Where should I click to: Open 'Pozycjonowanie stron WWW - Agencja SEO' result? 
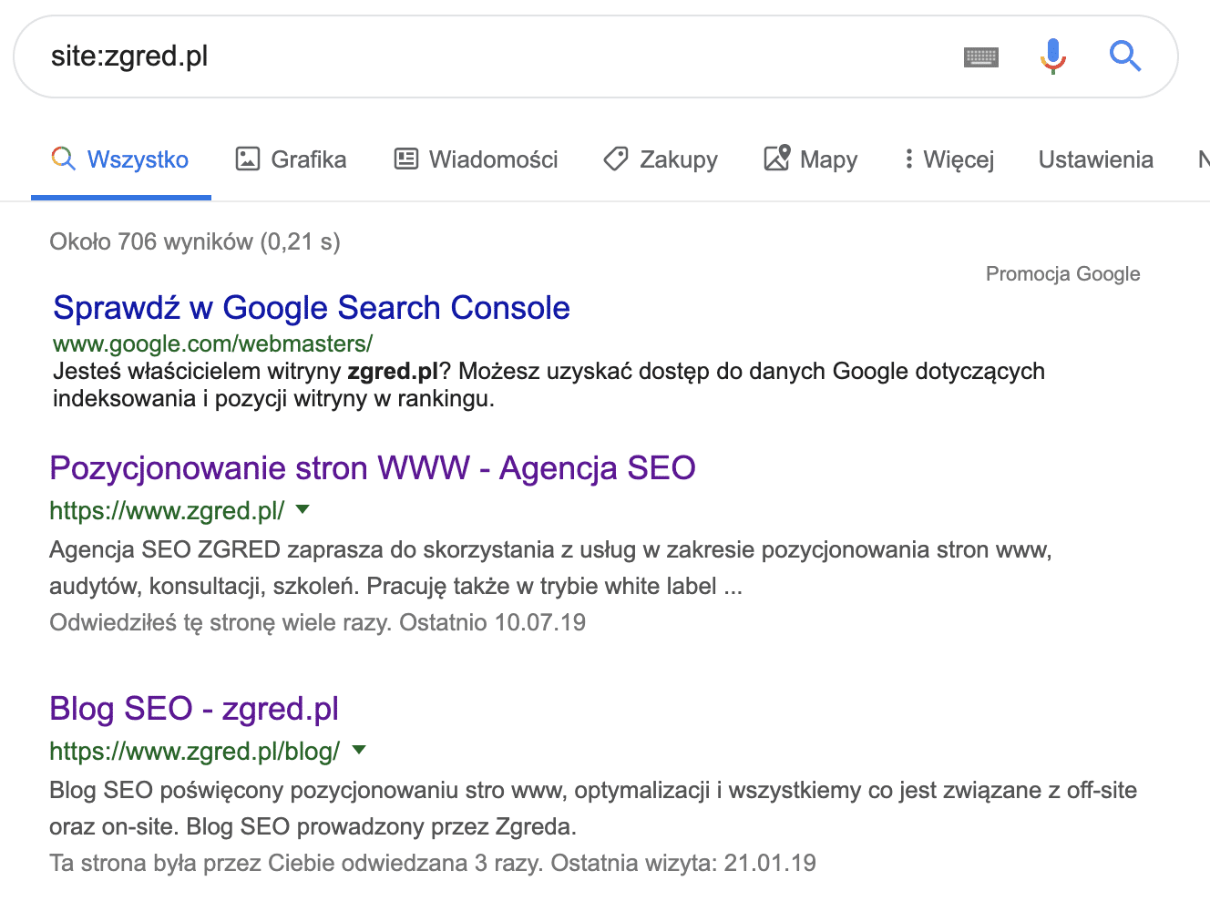tap(373, 468)
